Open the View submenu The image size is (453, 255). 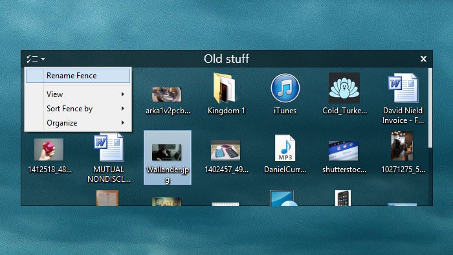tap(78, 94)
